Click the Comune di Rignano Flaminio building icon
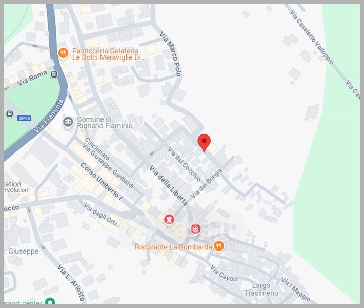Screen dimensions: 364x308 tap(67, 122)
